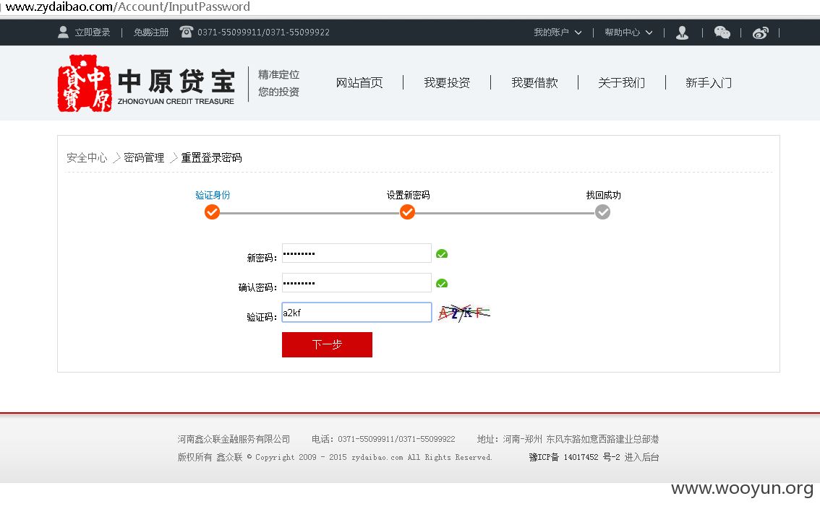
Task: Go to 网站首页 in navigation
Action: [x=359, y=82]
